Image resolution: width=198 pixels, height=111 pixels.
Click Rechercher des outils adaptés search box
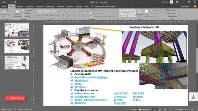pyautogui.click(x=105, y=6)
